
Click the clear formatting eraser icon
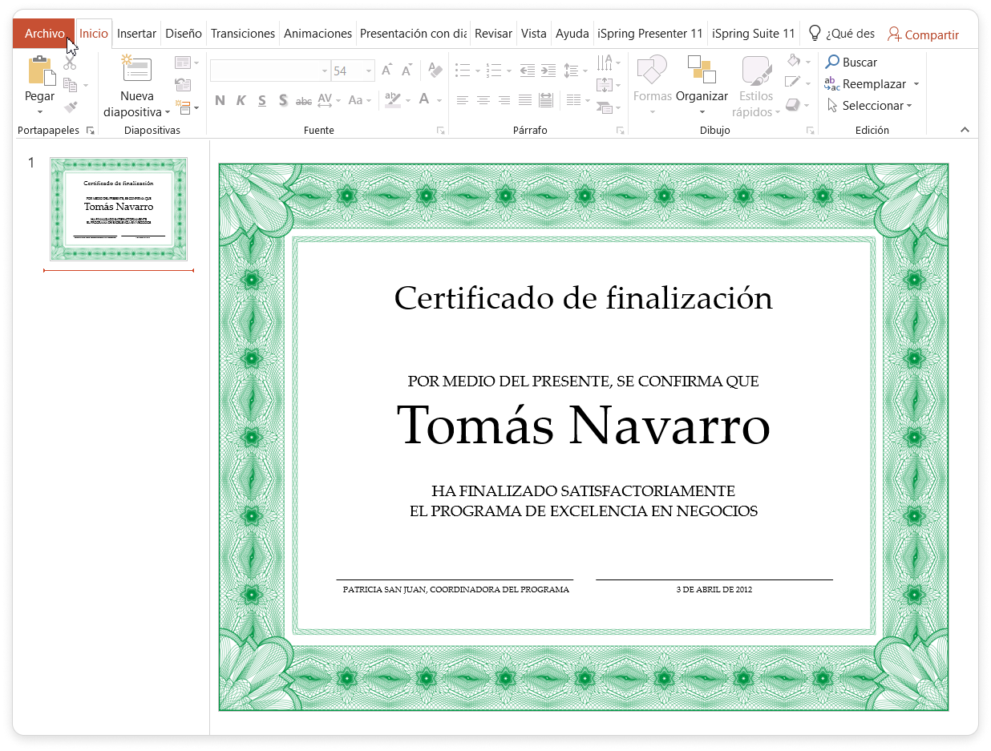[x=435, y=71]
